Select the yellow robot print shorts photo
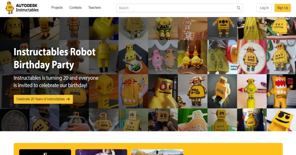Viewport: 296px width, 155px height. tap(222, 57)
